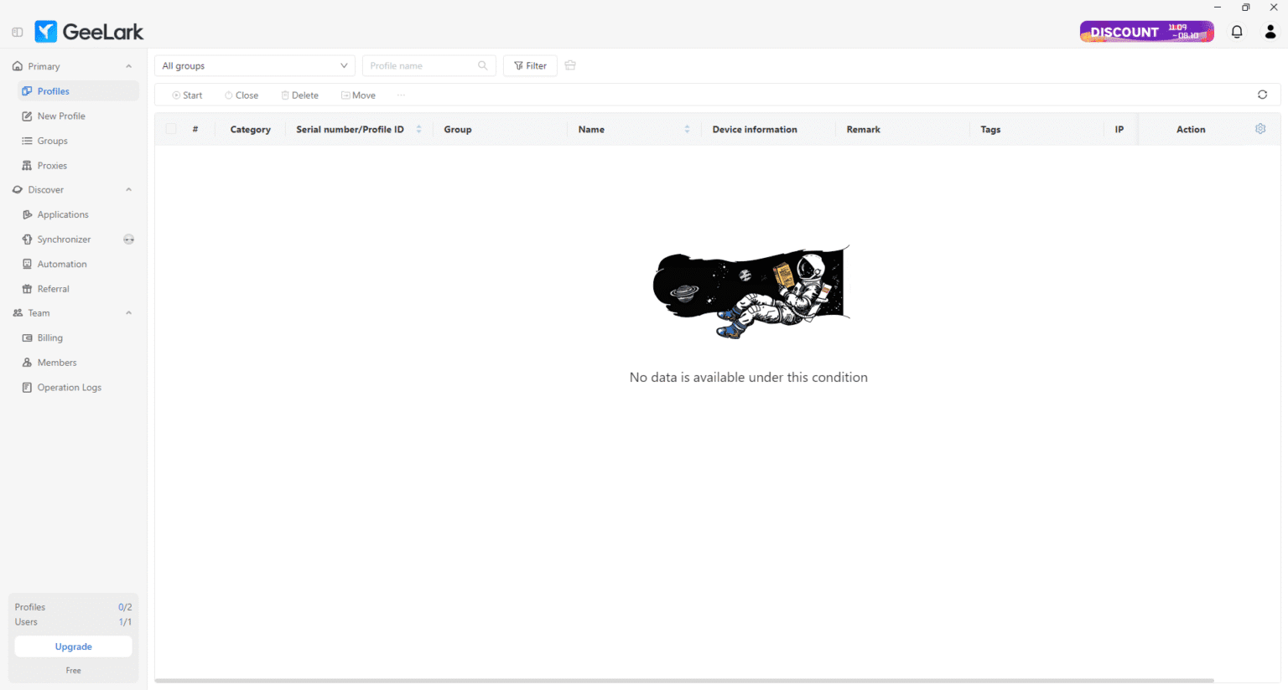The height and width of the screenshot is (690, 1288).
Task: Tick the select-all checkbox in table header
Action: pyautogui.click(x=171, y=129)
